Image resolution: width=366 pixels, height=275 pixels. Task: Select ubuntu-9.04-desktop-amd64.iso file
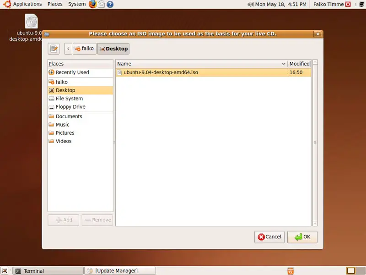[213, 72]
